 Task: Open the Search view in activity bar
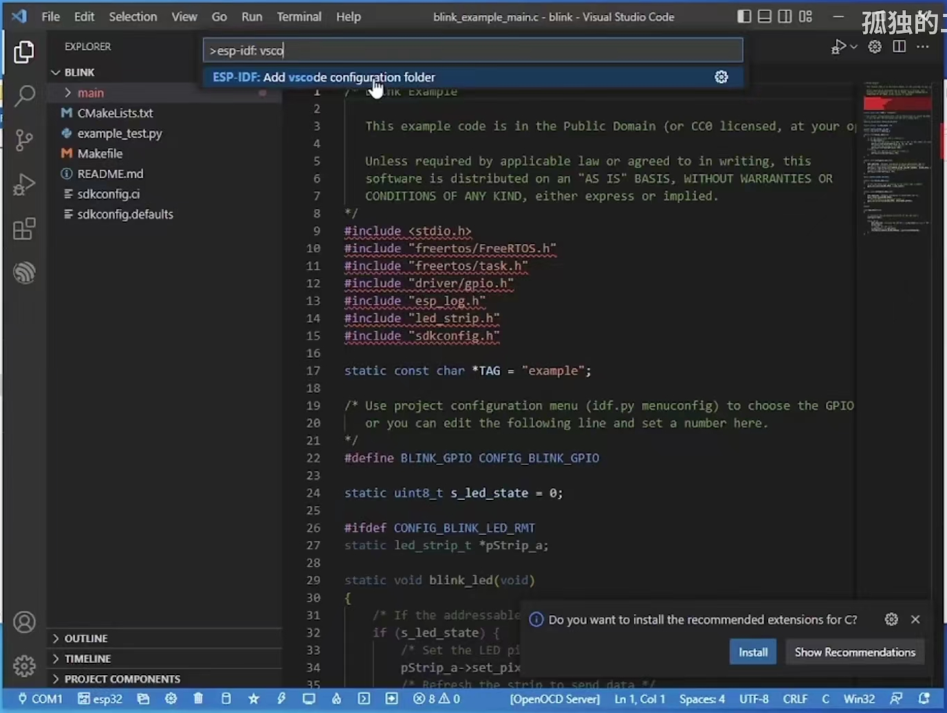pos(24,96)
